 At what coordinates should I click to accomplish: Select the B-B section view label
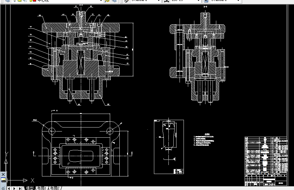[x=205, y=7]
